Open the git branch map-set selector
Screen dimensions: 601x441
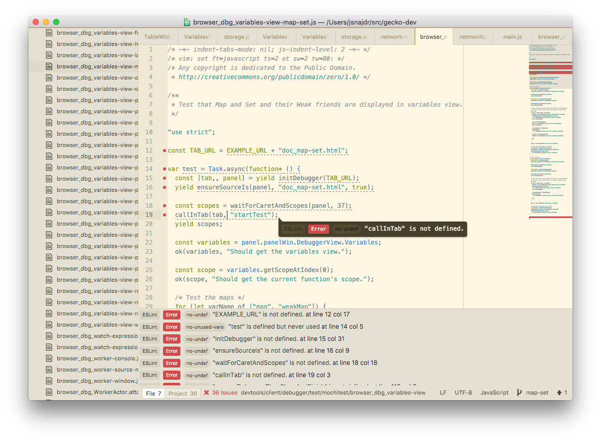pos(533,393)
